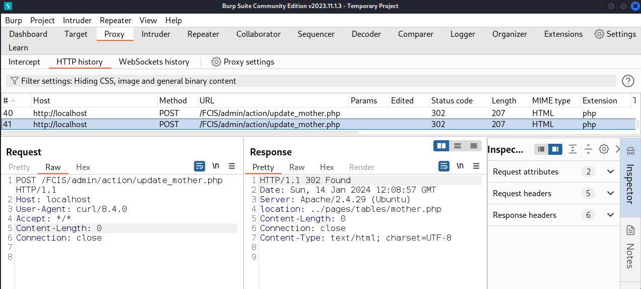Expand Request attributes section
Image resolution: width=641 pixels, height=289 pixels.
(x=610, y=171)
